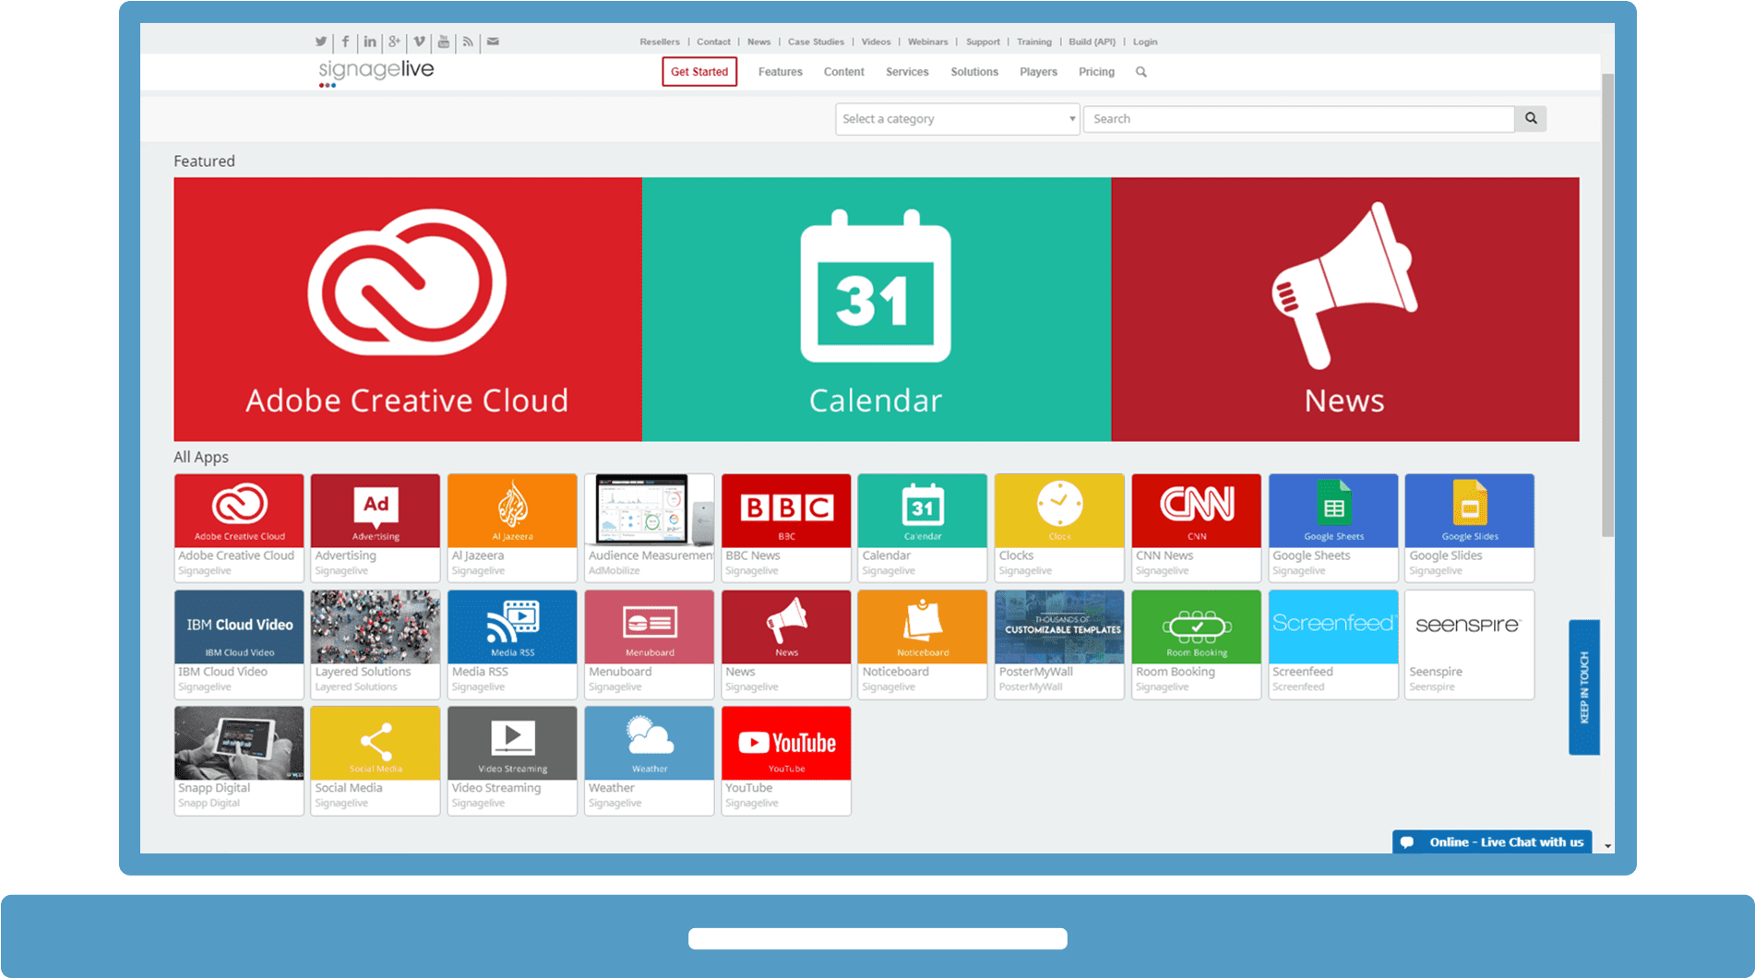Click the Get Started button
Image resolution: width=1755 pixels, height=978 pixels.
pyautogui.click(x=699, y=71)
